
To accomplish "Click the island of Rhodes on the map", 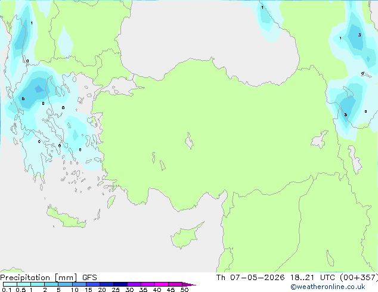I will (x=111, y=201).
